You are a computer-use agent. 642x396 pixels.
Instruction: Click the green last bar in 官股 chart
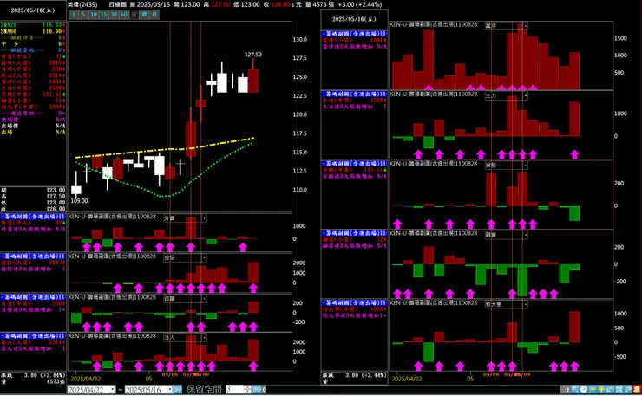click(x=574, y=213)
